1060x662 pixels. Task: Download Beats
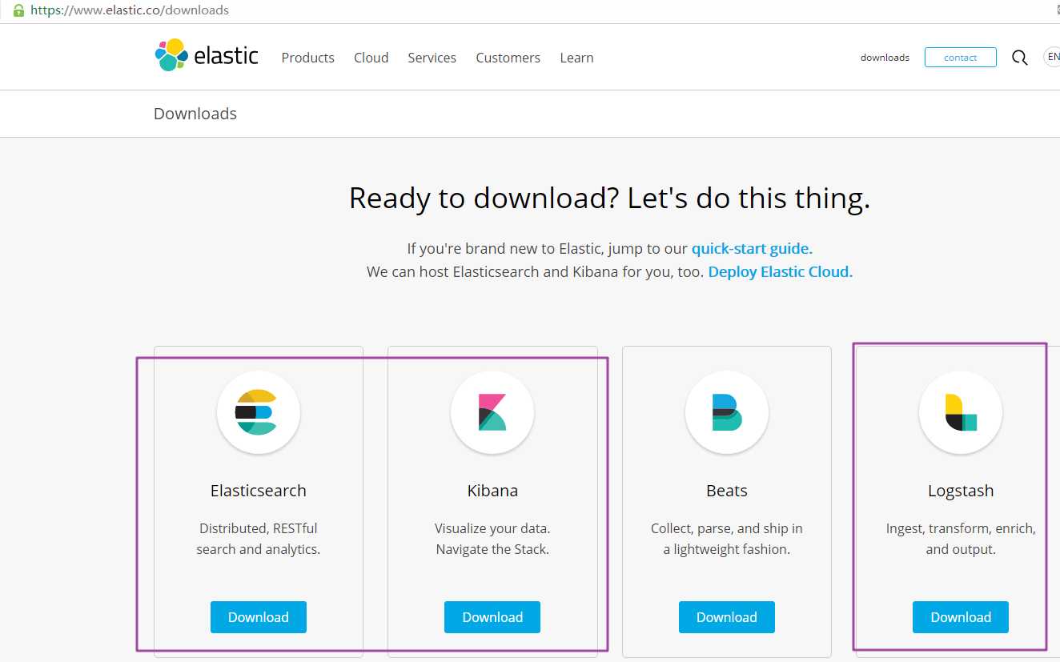[726, 617]
